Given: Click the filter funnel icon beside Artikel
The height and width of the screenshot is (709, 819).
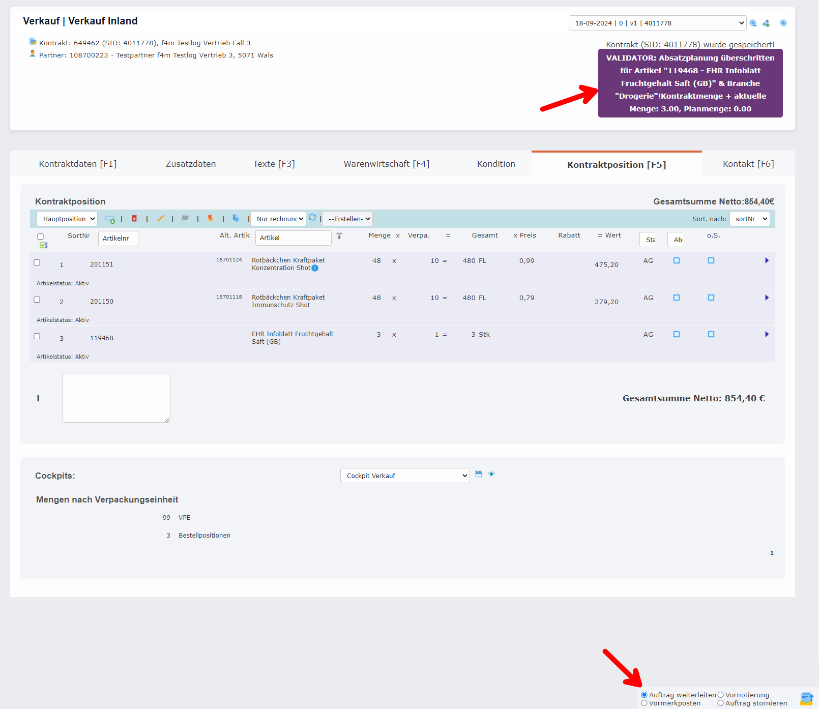Looking at the screenshot, I should 339,236.
